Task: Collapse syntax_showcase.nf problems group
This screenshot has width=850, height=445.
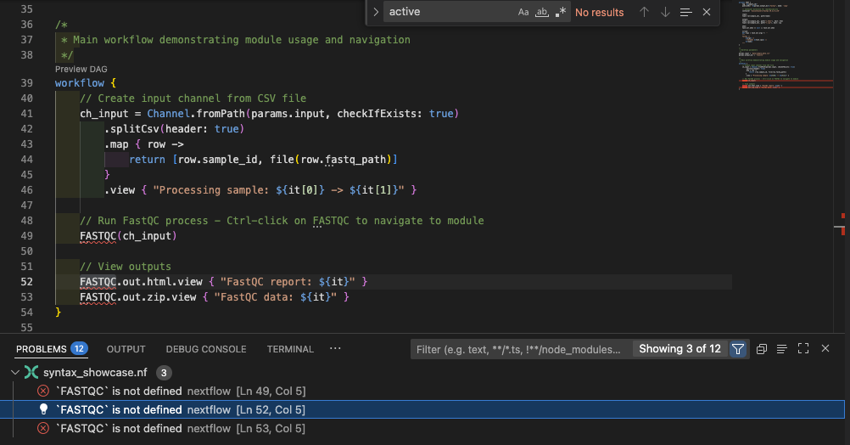Action: pyautogui.click(x=15, y=373)
